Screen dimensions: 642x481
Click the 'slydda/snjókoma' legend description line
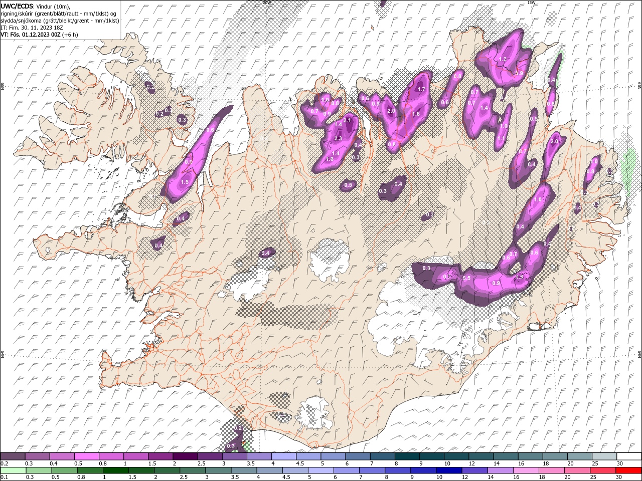coord(60,21)
